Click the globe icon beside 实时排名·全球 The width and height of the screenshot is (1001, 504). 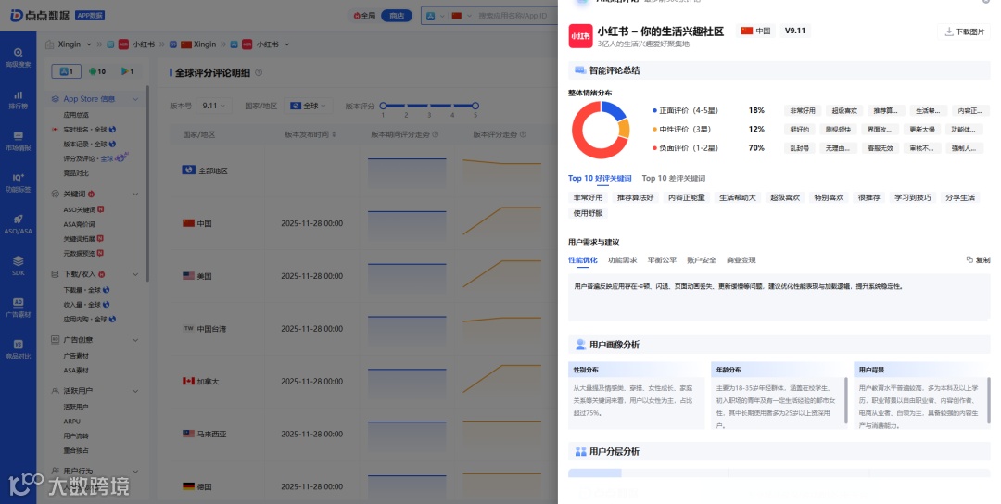pyautogui.click(x=112, y=130)
